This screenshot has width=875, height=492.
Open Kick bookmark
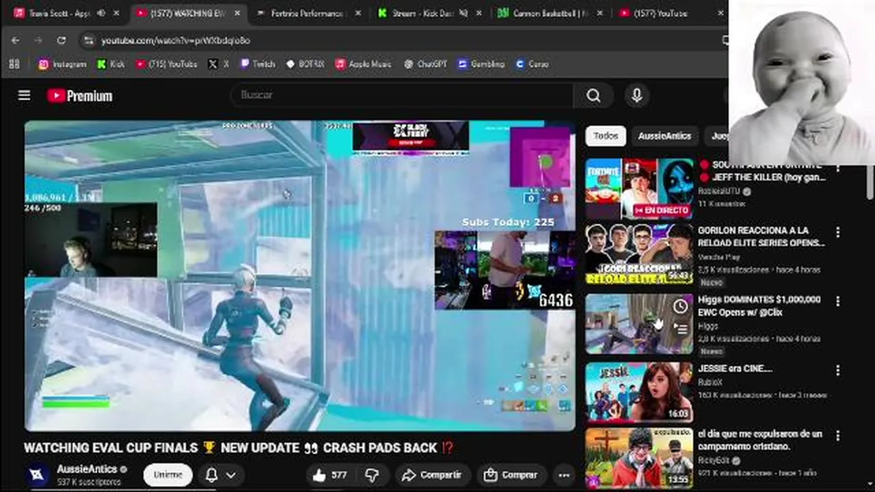(111, 64)
